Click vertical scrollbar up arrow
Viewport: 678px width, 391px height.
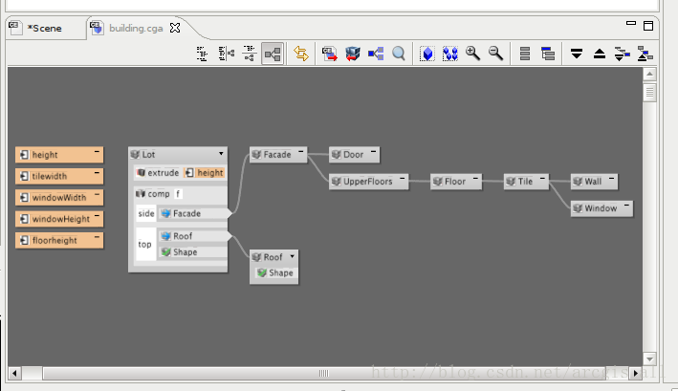point(649,74)
